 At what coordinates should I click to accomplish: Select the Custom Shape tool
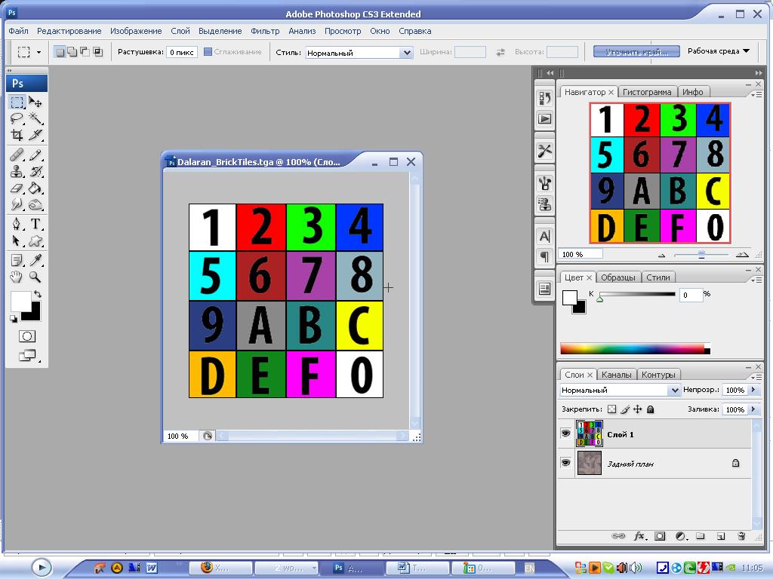35,240
